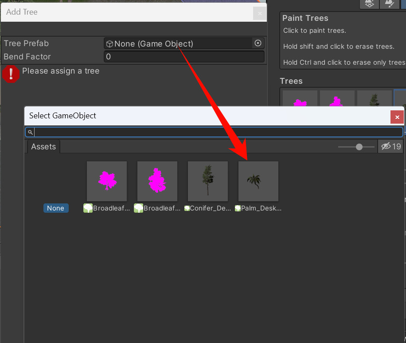406x343 pixels.
Task: Pick the second Broadleaf tree thumbnail
Action: (157, 181)
